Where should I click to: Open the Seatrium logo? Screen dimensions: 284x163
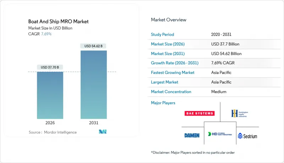tap(247, 136)
